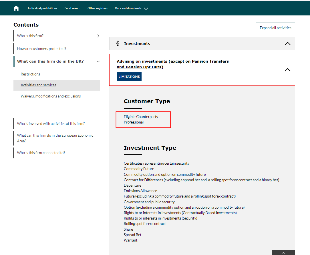Select the Activities and services link
This screenshot has width=310, height=255.
[38, 85]
